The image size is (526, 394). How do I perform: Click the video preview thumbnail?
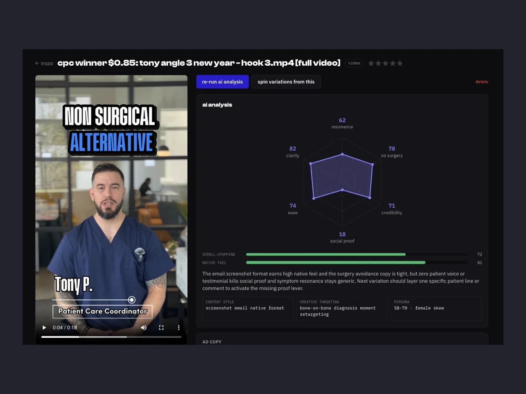[x=111, y=210]
